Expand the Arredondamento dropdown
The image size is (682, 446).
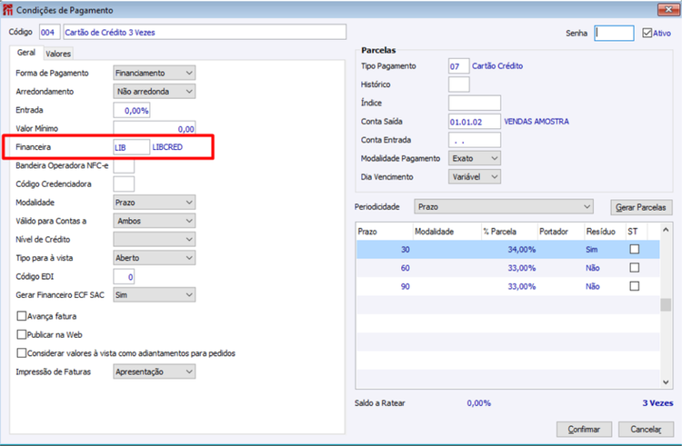154,92
